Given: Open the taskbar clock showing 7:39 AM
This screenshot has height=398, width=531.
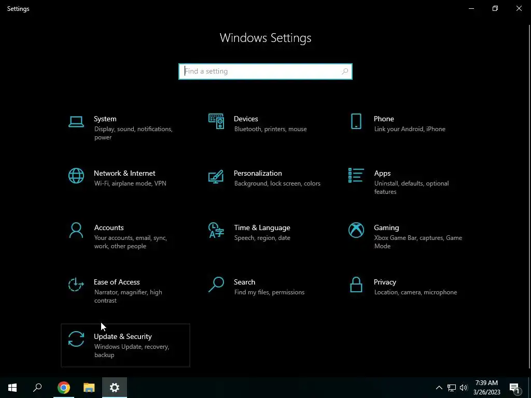Looking at the screenshot, I should click(486, 388).
